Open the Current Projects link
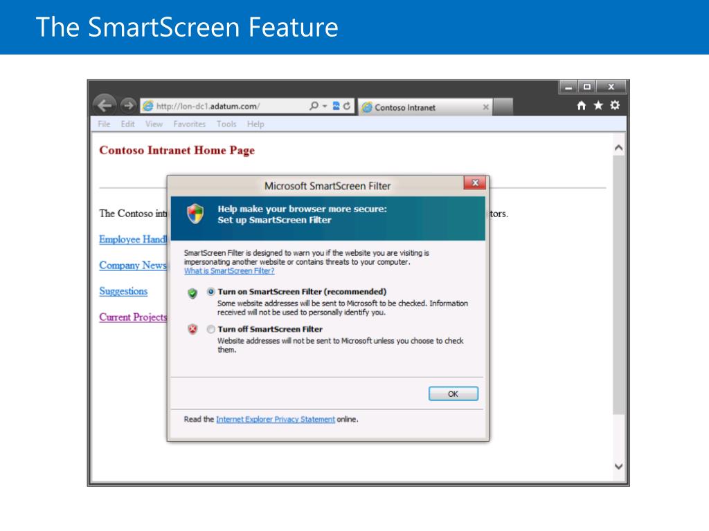Screen dimensions: 709x531 (x=133, y=317)
